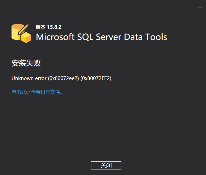206x175 pixels.
Task: Open the 单击此处查看日志文件 log file link
Action: pyautogui.click(x=38, y=92)
